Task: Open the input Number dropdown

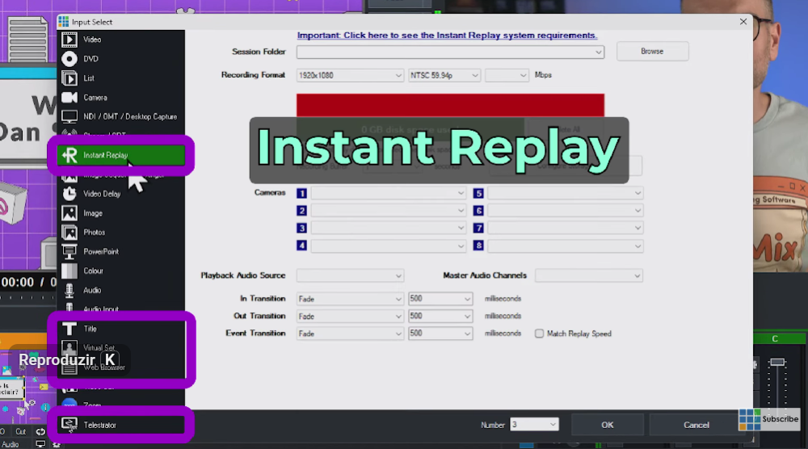Action: point(553,425)
